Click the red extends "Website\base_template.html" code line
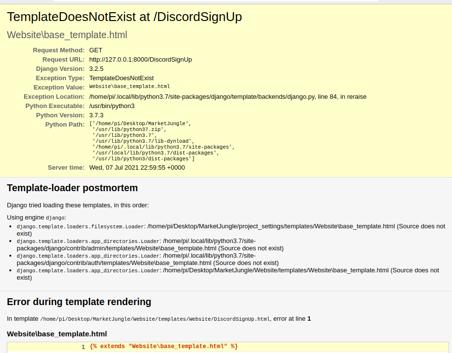Image resolution: width=452 pixels, height=353 pixels. pyautogui.click(x=164, y=346)
